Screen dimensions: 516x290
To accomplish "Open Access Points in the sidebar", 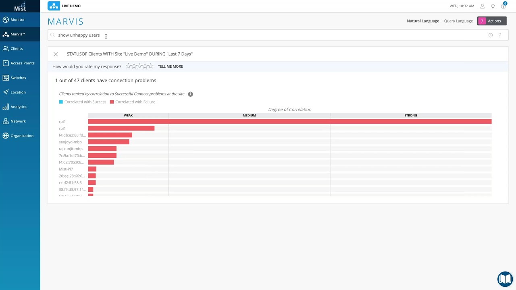I will coord(20,63).
